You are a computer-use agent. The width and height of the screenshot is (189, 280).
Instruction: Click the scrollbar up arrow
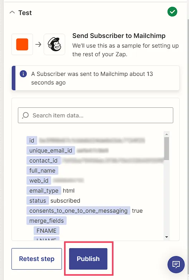click(x=166, y=134)
